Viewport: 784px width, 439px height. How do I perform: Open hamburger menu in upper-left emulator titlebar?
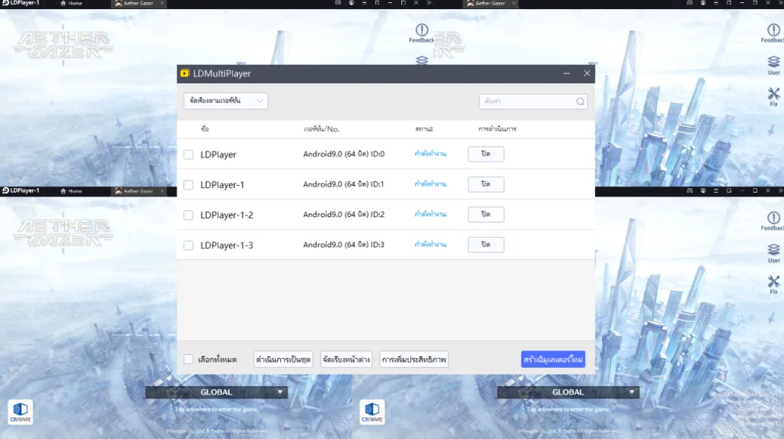[364, 3]
